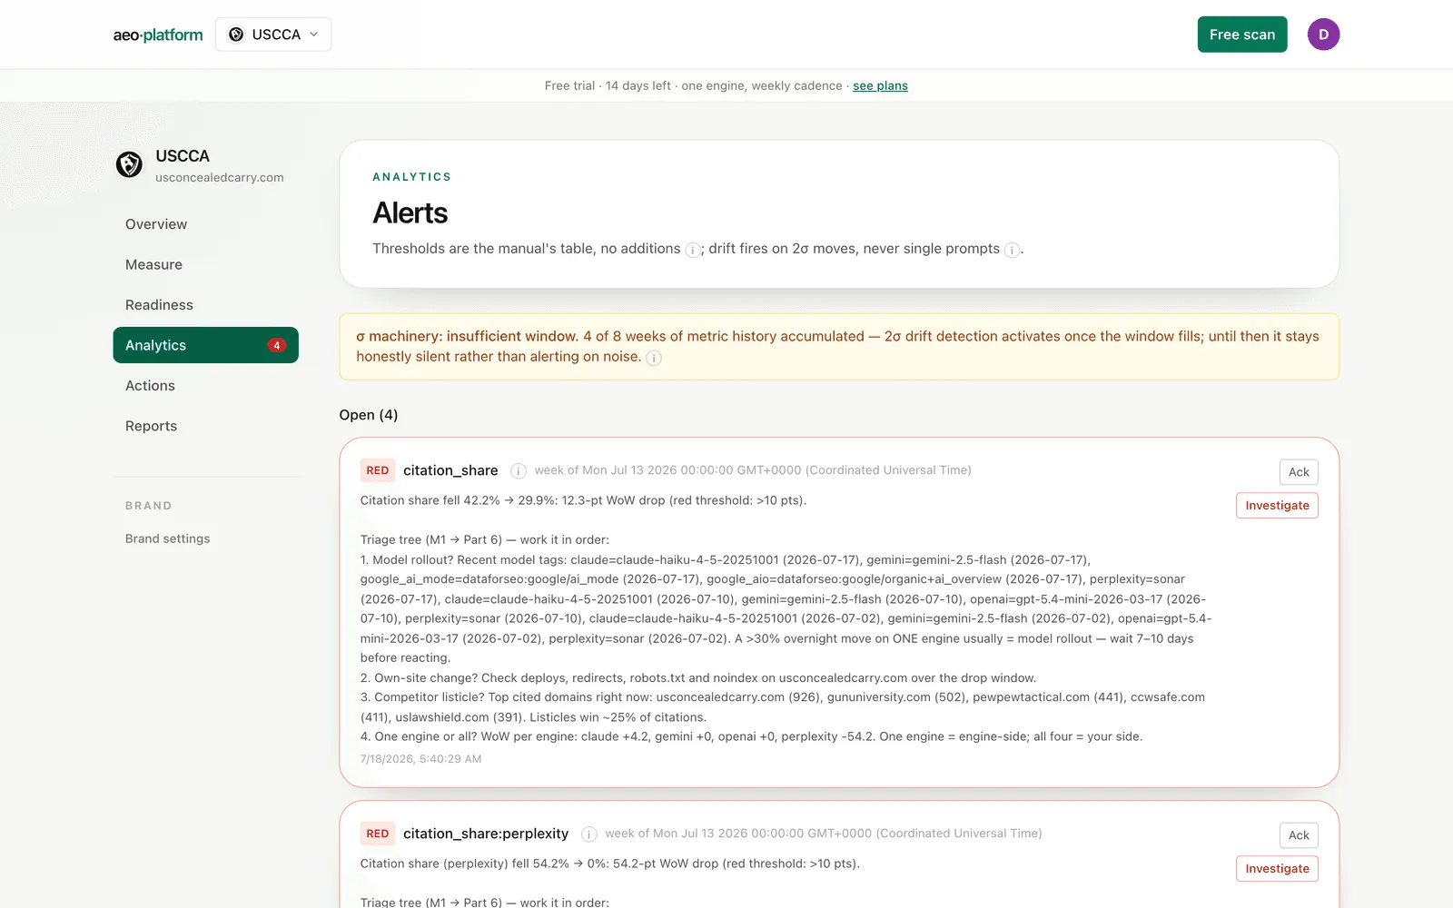Acknowledge the citation_share alert
Image resolution: width=1453 pixels, height=908 pixels.
pos(1299,472)
